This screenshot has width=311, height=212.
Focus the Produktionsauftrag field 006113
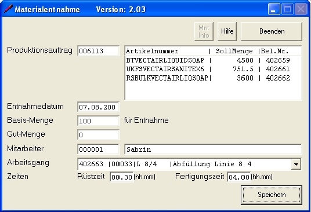(99, 51)
